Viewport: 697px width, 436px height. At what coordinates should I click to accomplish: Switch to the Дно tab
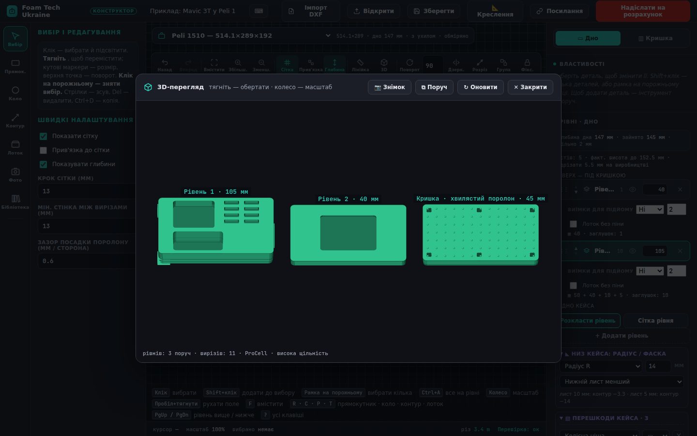(588, 38)
